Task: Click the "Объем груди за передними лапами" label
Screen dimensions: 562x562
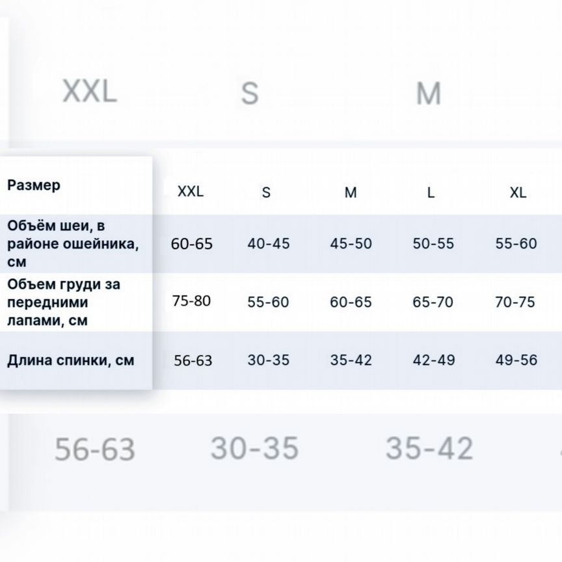Action: pos(64,302)
